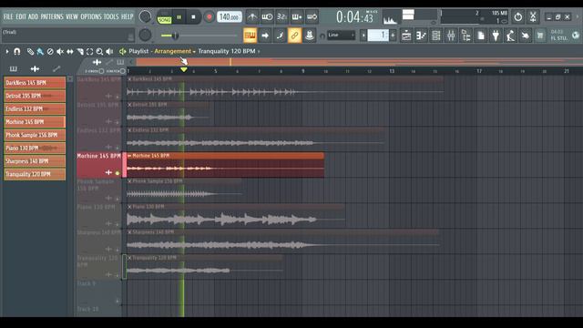The image size is (583, 328).
Task: Open the TOOLS menu
Action: click(111, 16)
